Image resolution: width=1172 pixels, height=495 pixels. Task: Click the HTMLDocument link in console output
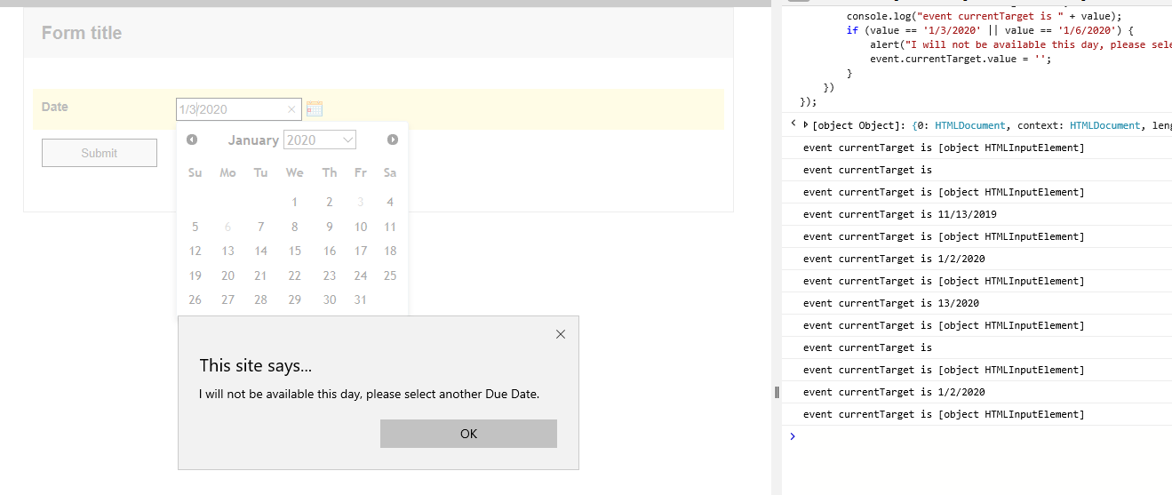click(970, 125)
